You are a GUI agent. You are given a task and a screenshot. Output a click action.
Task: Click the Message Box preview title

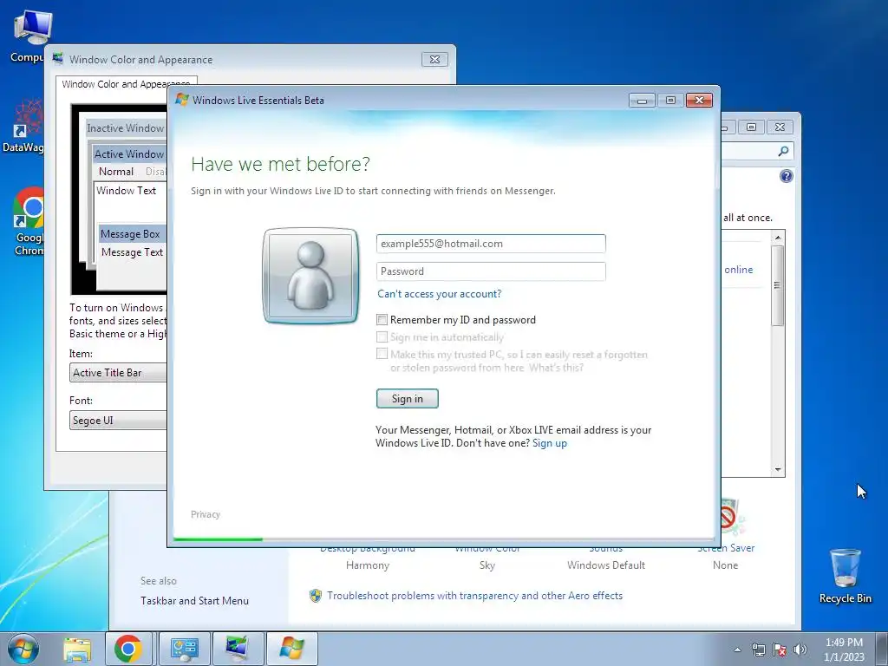tap(131, 234)
